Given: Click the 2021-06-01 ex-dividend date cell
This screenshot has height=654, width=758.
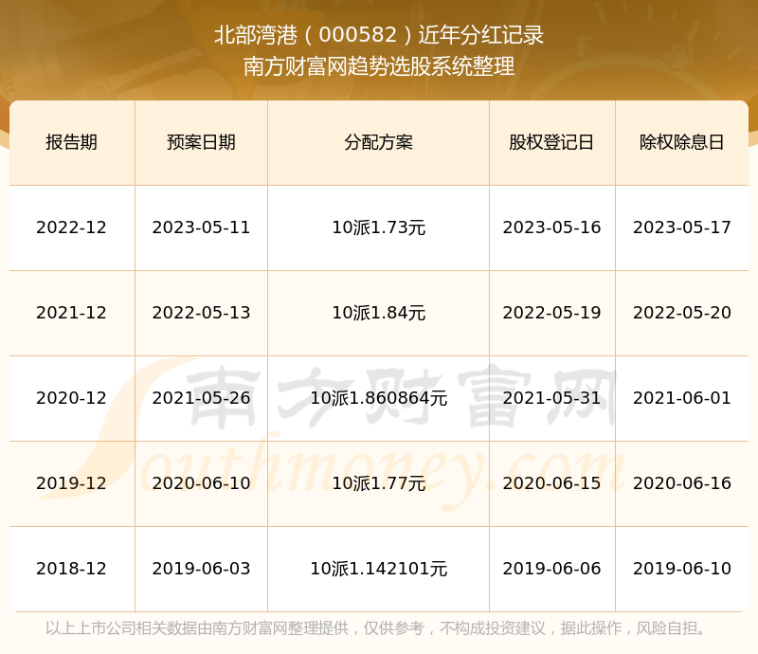Looking at the screenshot, I should (x=681, y=398).
